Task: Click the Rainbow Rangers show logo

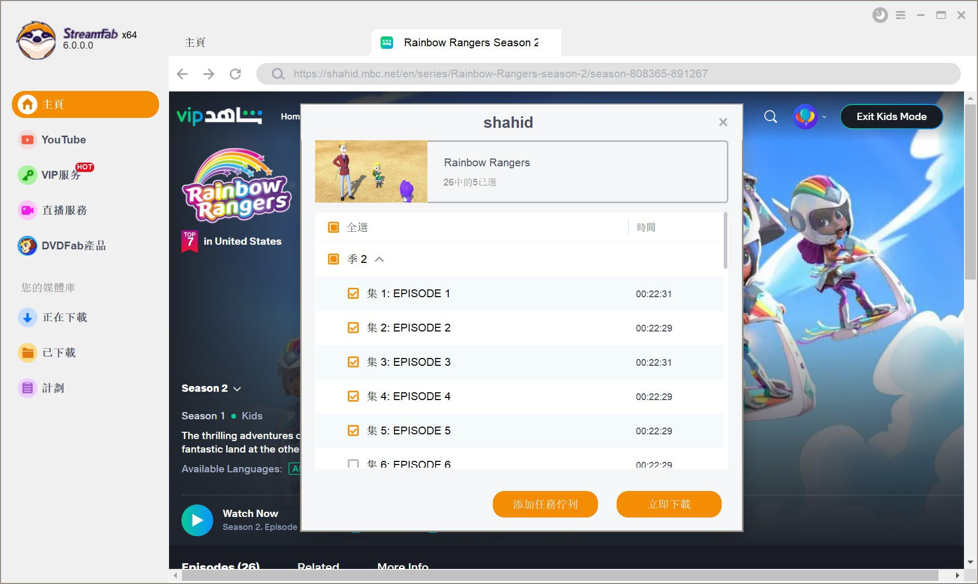Action: [236, 185]
